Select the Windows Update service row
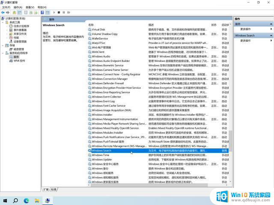 pos(158,159)
